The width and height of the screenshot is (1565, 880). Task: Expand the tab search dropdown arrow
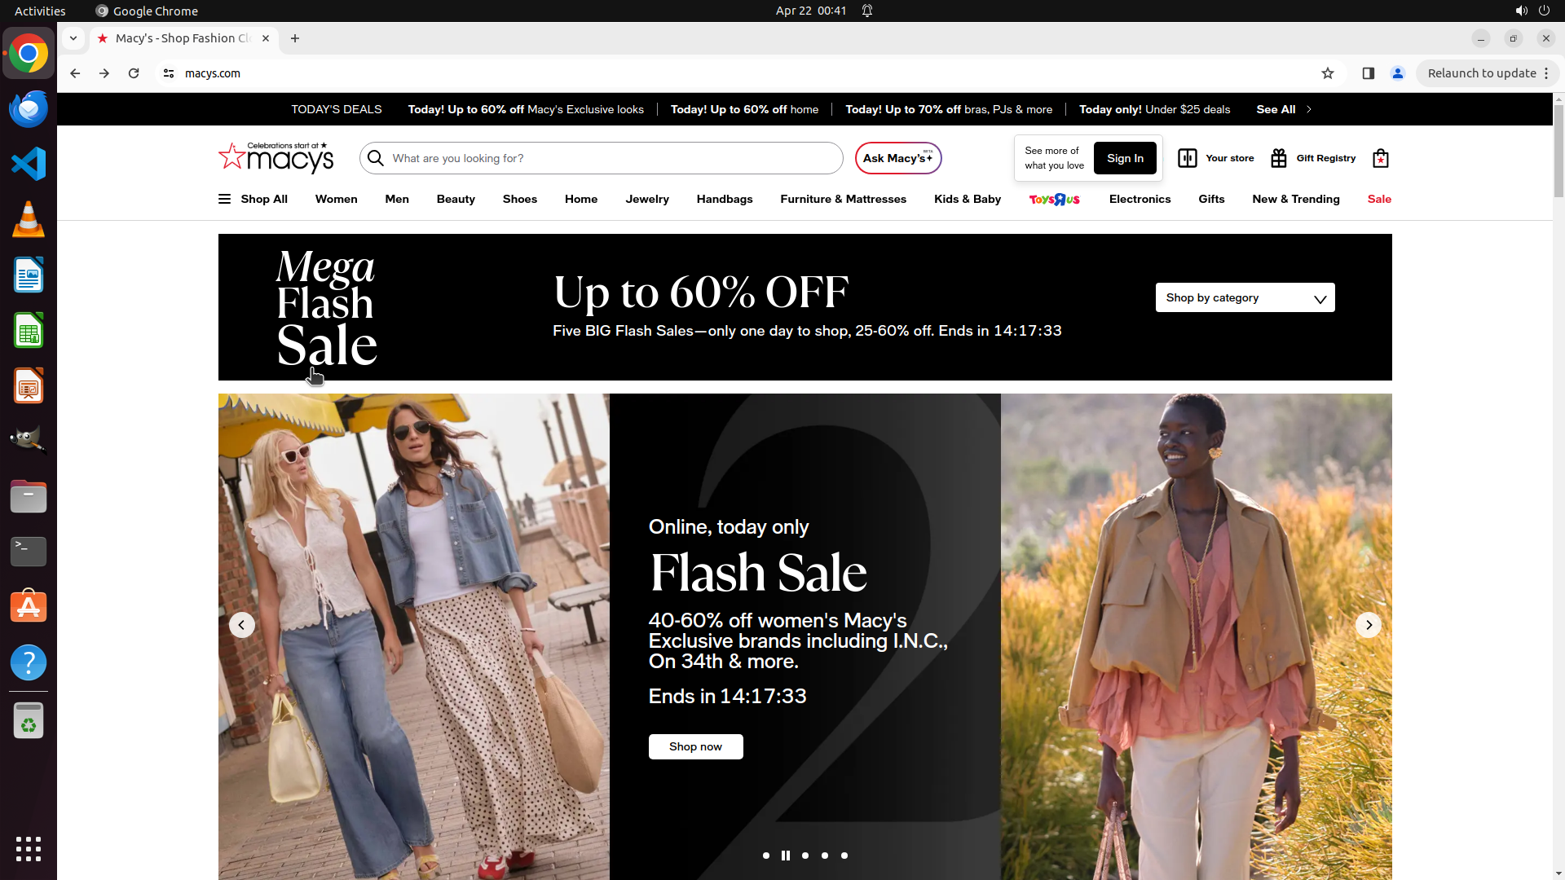pos(73,38)
